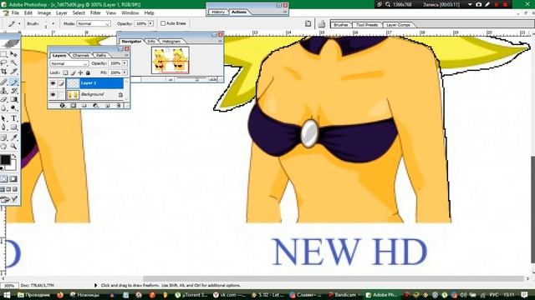This screenshot has height=300, width=535.
Task: Select the Rectangular Marquee tool
Action: (x=3, y=54)
